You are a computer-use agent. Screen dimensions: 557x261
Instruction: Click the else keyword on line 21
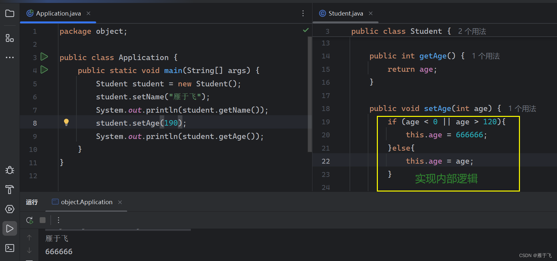[x=401, y=148]
